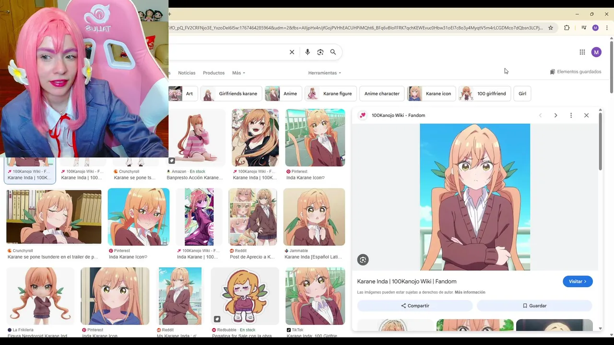Viewport: 614px width, 345px height.
Task: Search inside image with lens button
Action: click(363, 260)
